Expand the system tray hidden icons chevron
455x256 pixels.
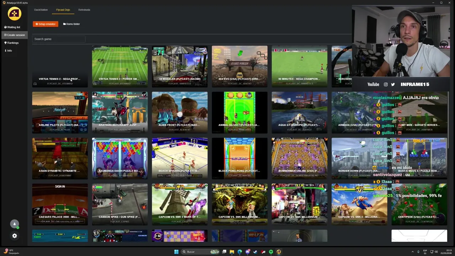(413, 252)
